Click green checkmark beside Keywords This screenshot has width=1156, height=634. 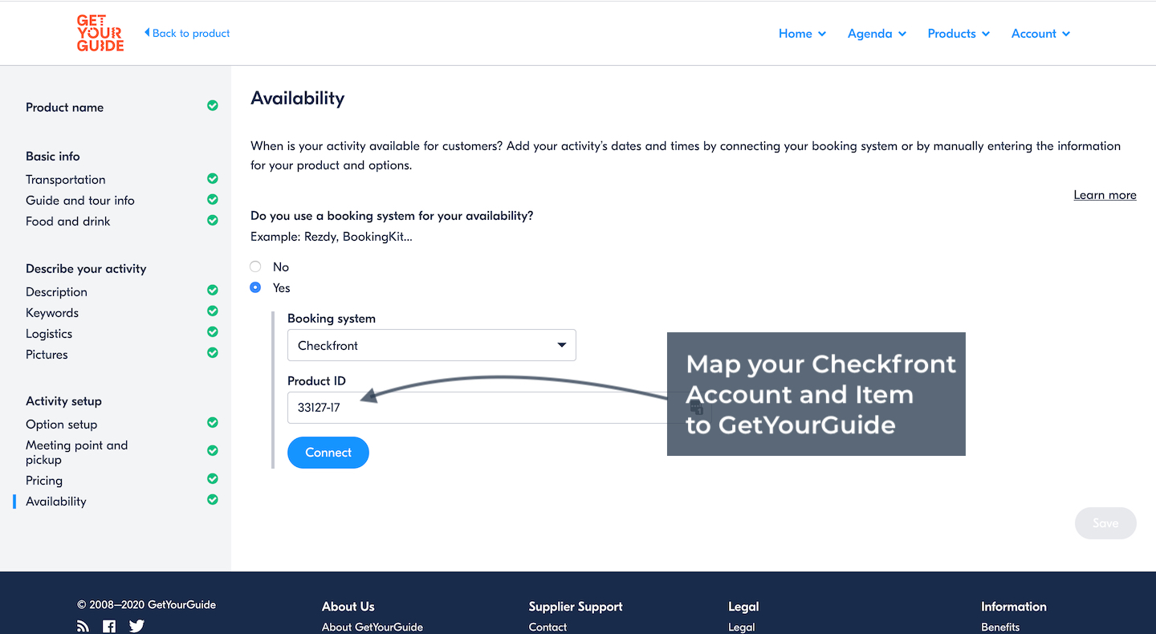click(x=213, y=311)
